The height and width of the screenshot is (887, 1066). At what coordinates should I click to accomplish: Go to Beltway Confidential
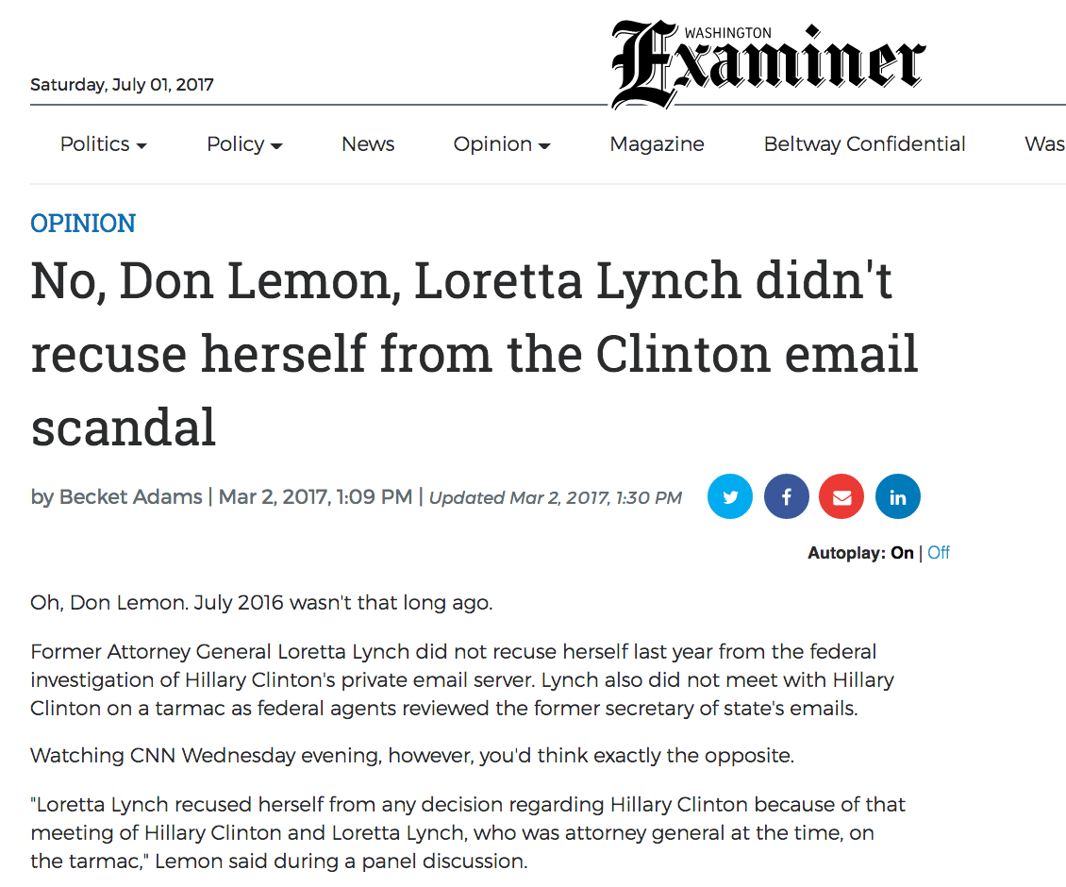(864, 144)
